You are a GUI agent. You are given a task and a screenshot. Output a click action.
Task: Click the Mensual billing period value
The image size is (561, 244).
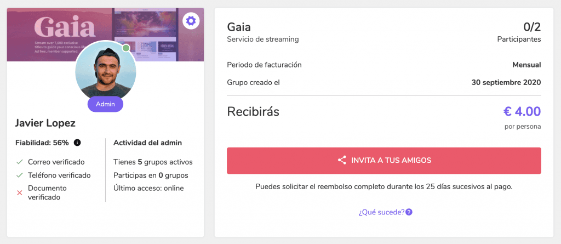526,65
